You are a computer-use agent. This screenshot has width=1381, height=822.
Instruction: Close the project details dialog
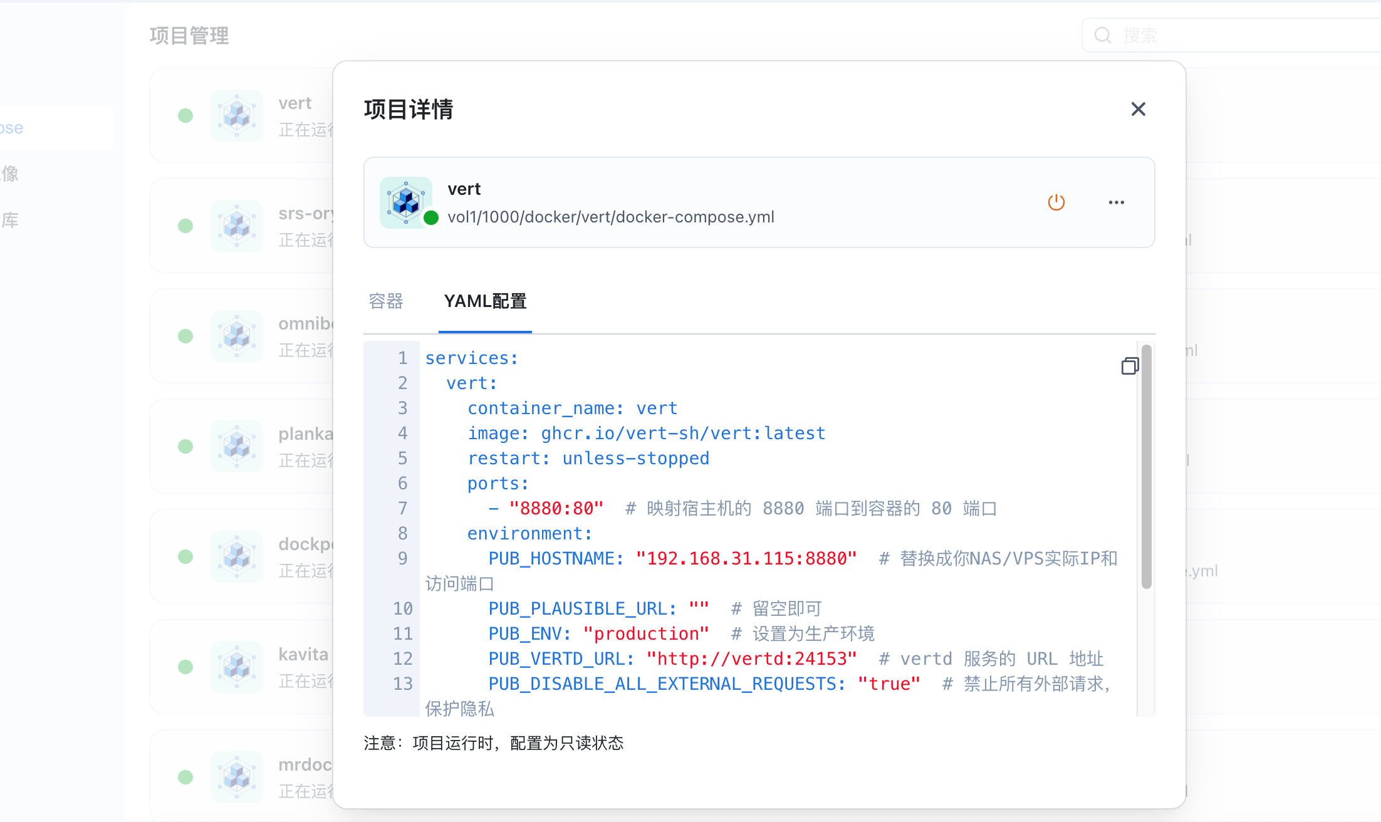1138,109
